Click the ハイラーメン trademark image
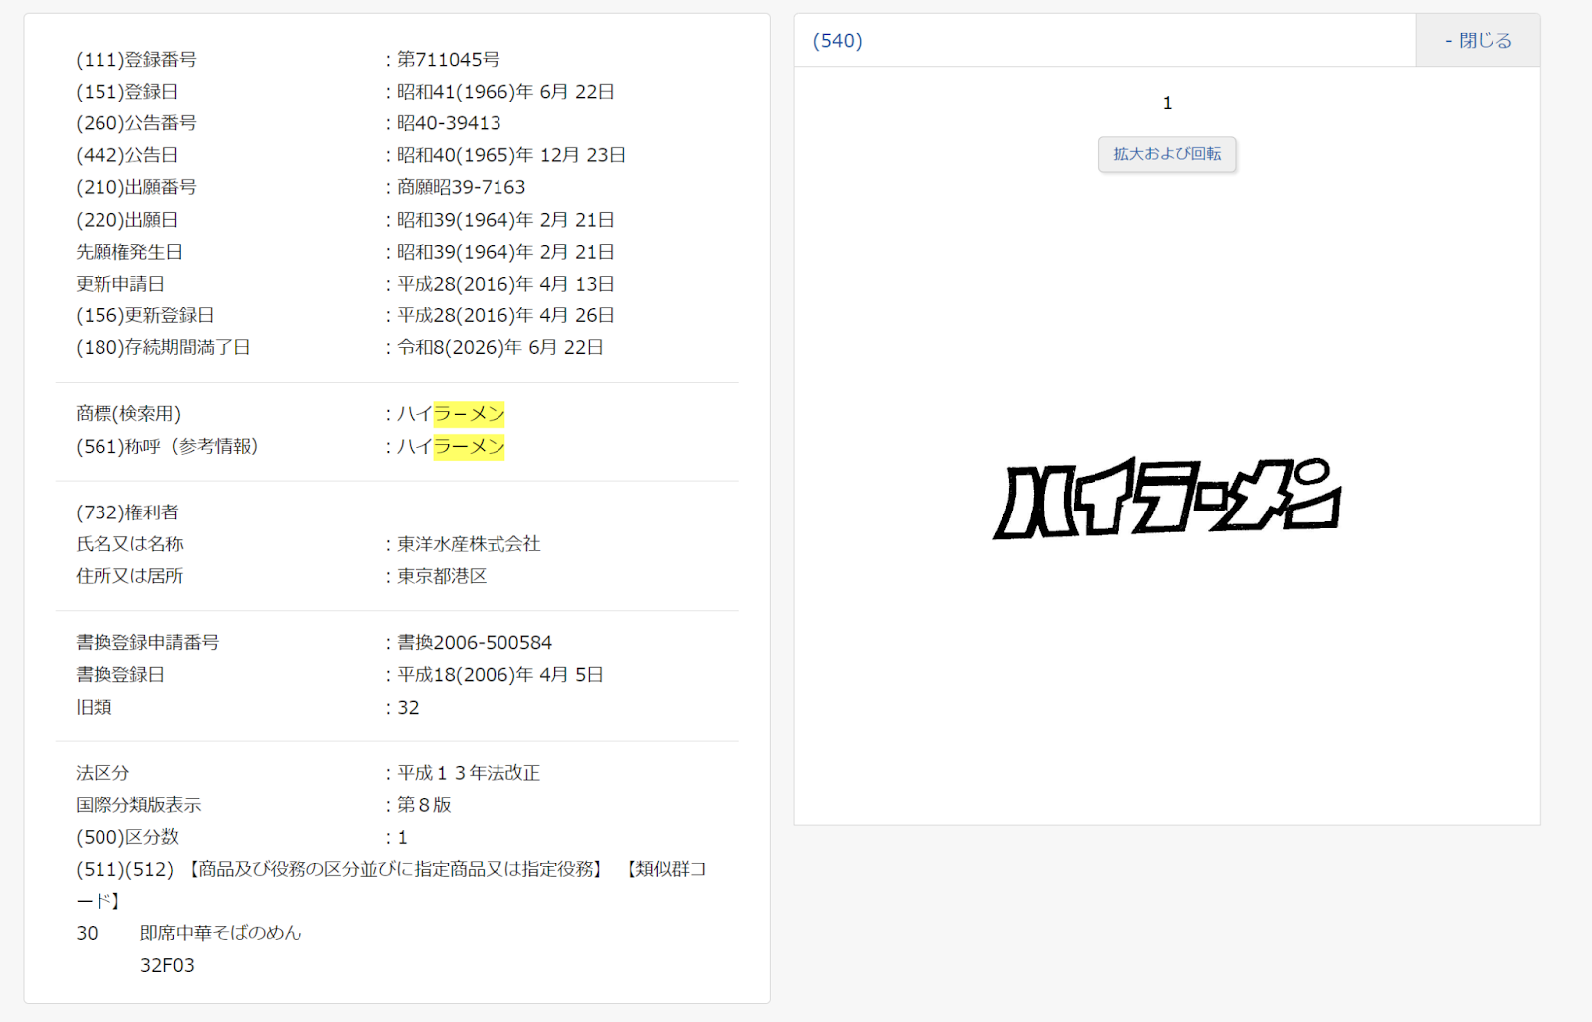 pos(1167,498)
